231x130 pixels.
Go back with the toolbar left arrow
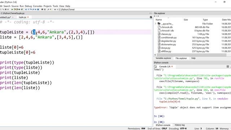pos(55,9)
